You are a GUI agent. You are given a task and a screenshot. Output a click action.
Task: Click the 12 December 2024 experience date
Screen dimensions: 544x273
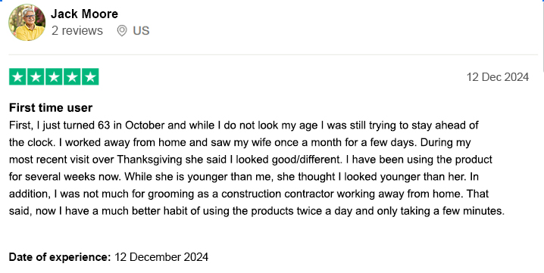(161, 257)
